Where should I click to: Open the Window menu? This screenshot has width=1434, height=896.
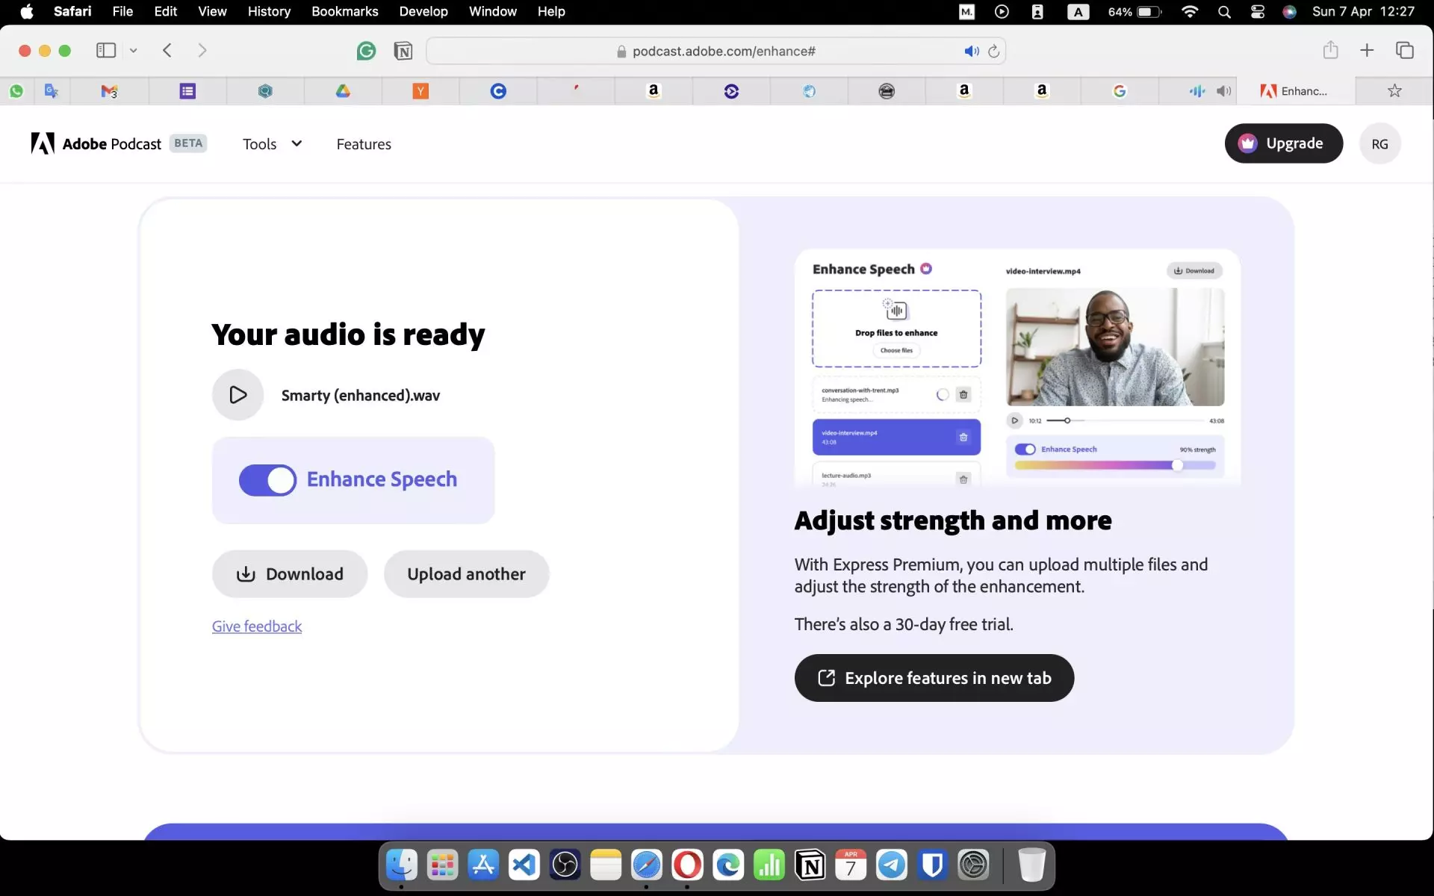point(493,11)
